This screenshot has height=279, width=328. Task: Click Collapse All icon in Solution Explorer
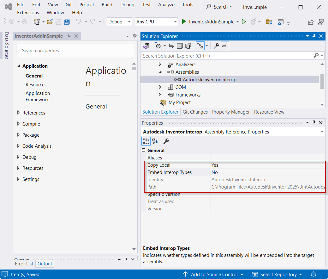(180, 46)
